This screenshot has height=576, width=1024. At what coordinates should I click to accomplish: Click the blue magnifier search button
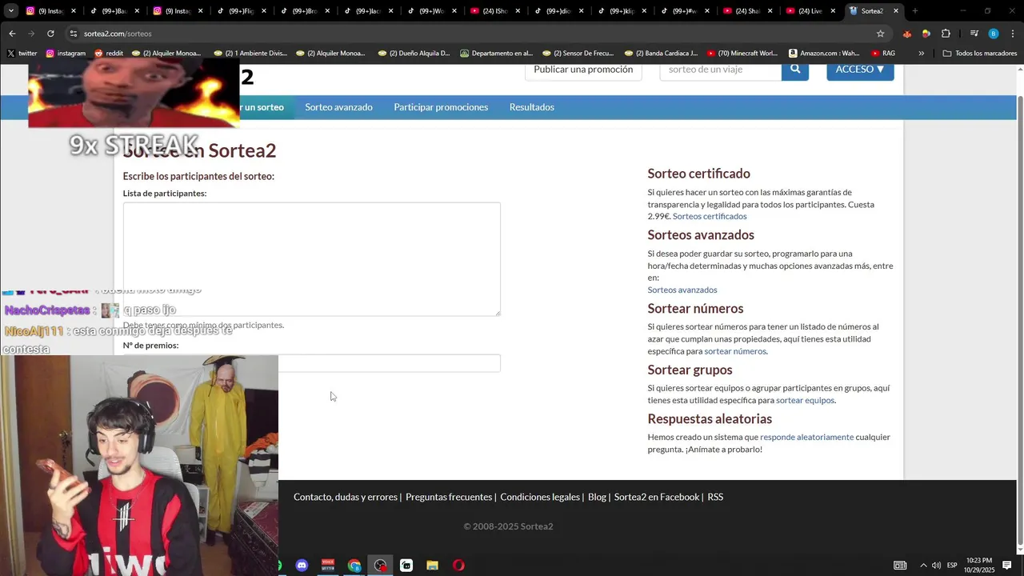795,70
